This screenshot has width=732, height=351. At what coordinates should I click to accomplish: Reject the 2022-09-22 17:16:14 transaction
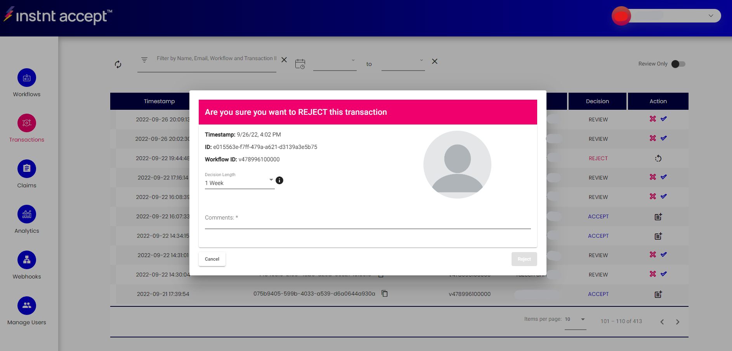(653, 177)
